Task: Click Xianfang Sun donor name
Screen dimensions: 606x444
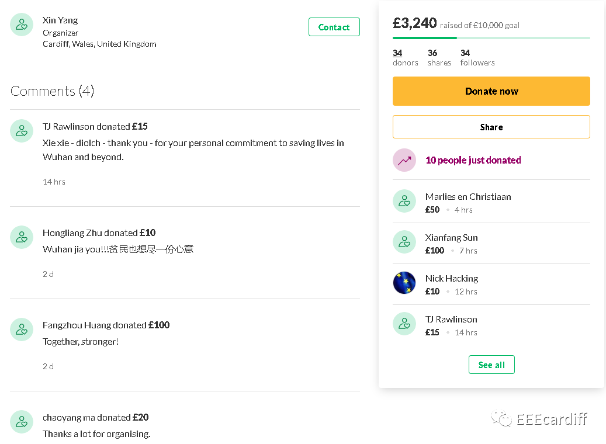Action: pyautogui.click(x=451, y=237)
